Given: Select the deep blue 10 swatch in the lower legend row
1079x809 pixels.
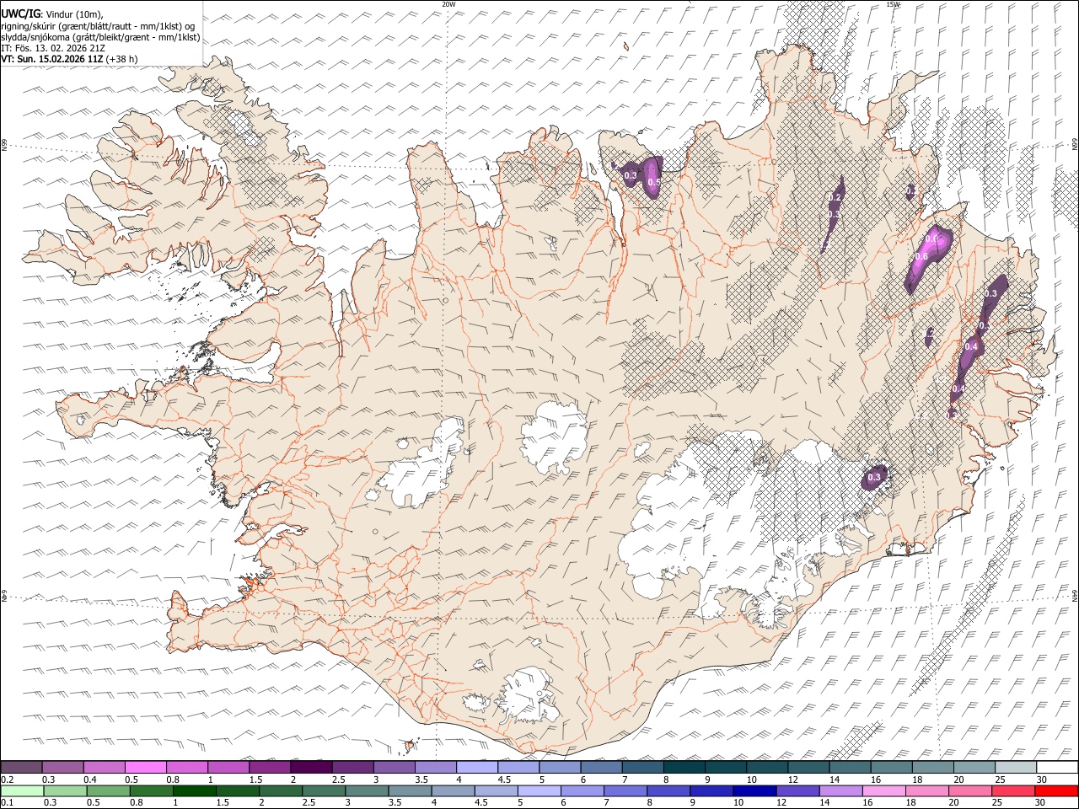Looking at the screenshot, I should 754,790.
